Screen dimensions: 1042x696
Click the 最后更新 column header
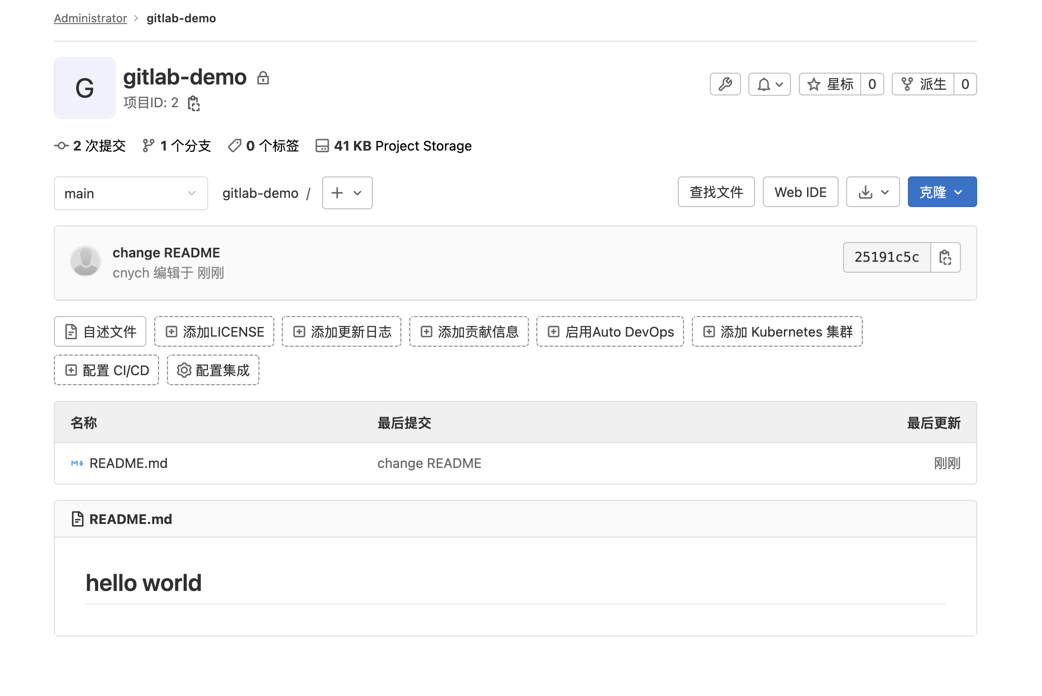[934, 422]
